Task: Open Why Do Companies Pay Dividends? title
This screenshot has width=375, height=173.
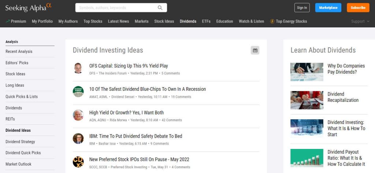Action: tap(346, 69)
